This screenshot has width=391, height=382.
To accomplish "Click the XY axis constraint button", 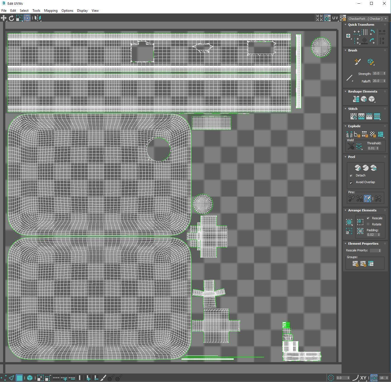I will coord(363,378).
